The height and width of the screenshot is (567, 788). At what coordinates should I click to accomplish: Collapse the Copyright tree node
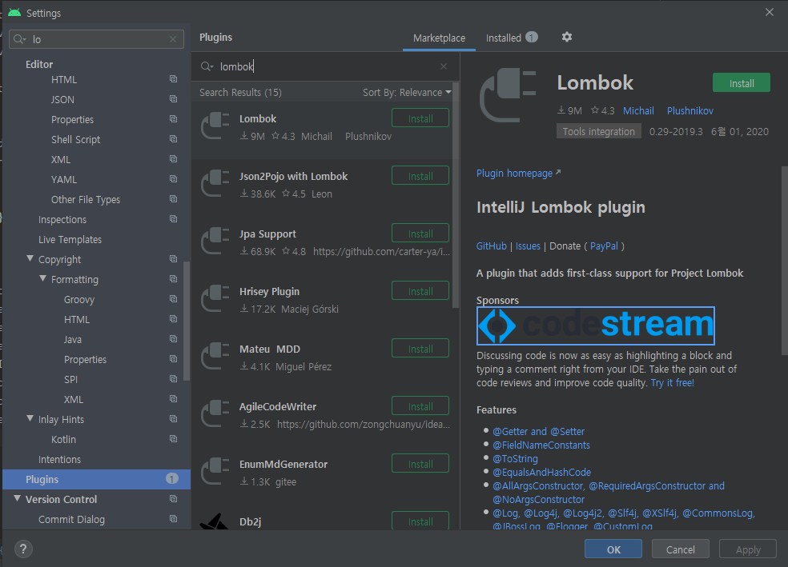point(30,258)
